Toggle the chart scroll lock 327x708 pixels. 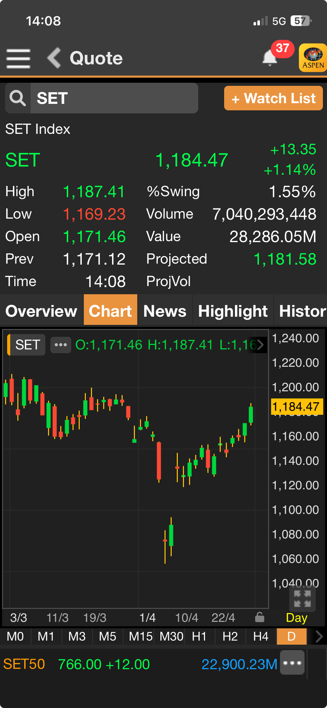[260, 617]
